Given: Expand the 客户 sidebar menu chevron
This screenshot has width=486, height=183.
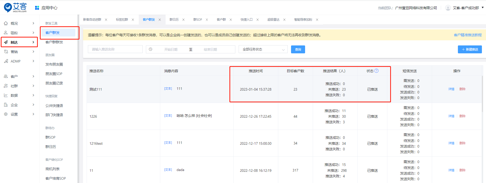Looking at the screenshot, I should (x=33, y=76).
